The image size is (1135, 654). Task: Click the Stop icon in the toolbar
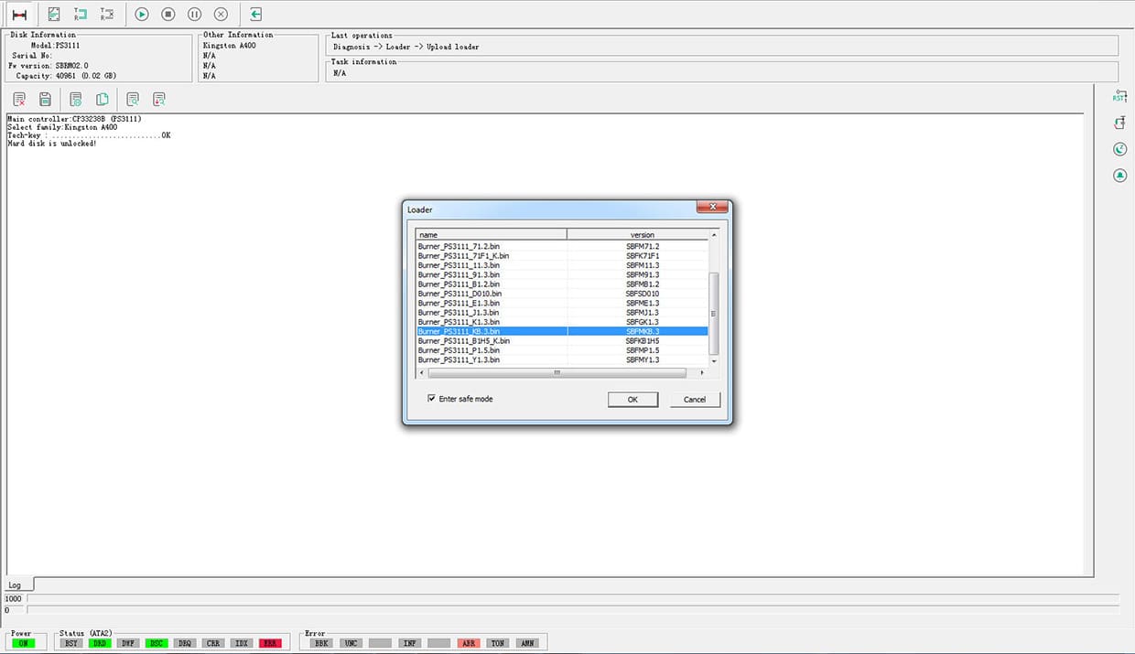click(168, 14)
